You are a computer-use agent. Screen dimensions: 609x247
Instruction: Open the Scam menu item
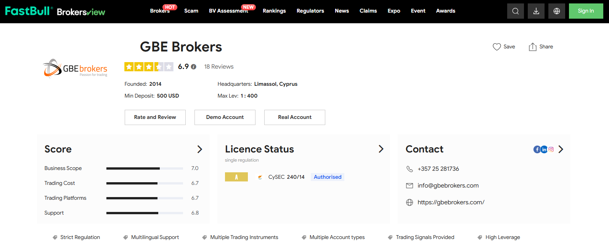191,11
